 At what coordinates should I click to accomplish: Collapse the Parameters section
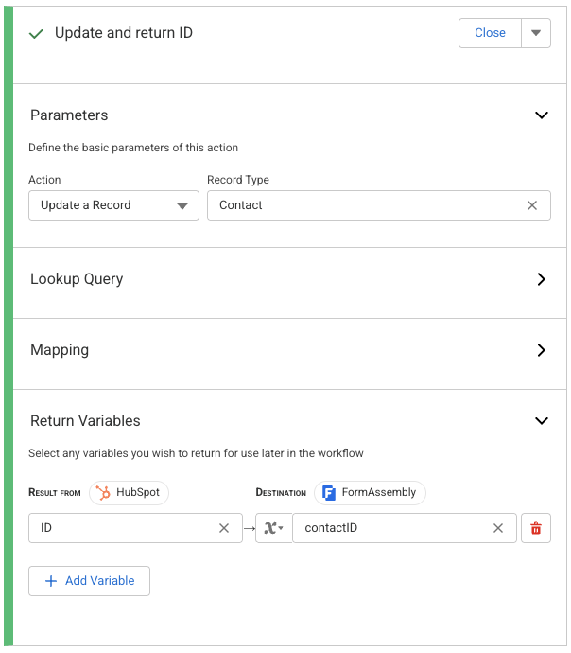[542, 115]
